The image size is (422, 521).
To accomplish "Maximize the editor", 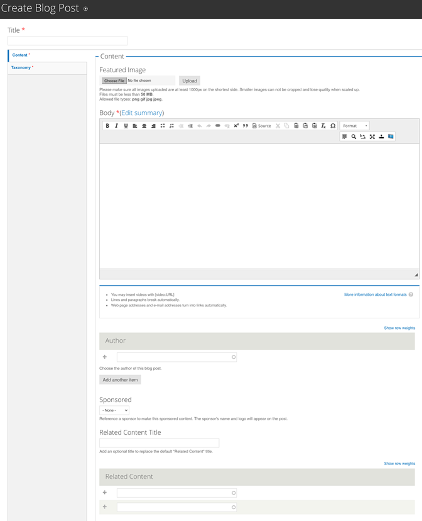I will click(372, 137).
